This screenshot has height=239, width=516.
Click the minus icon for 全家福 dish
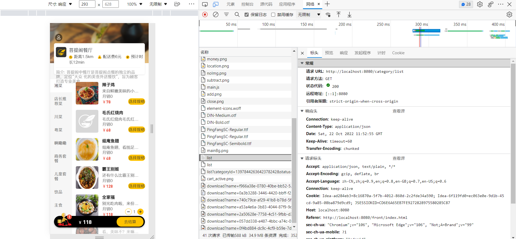(x=128, y=212)
